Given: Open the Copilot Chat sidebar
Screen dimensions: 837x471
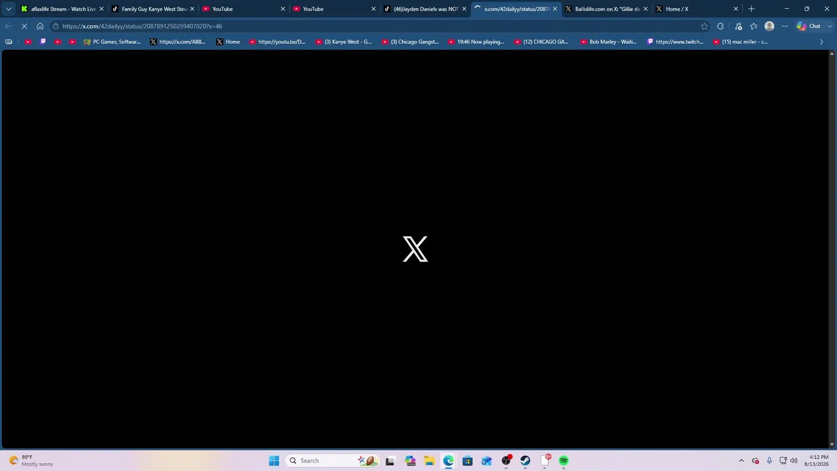Looking at the screenshot, I should tap(809, 26).
